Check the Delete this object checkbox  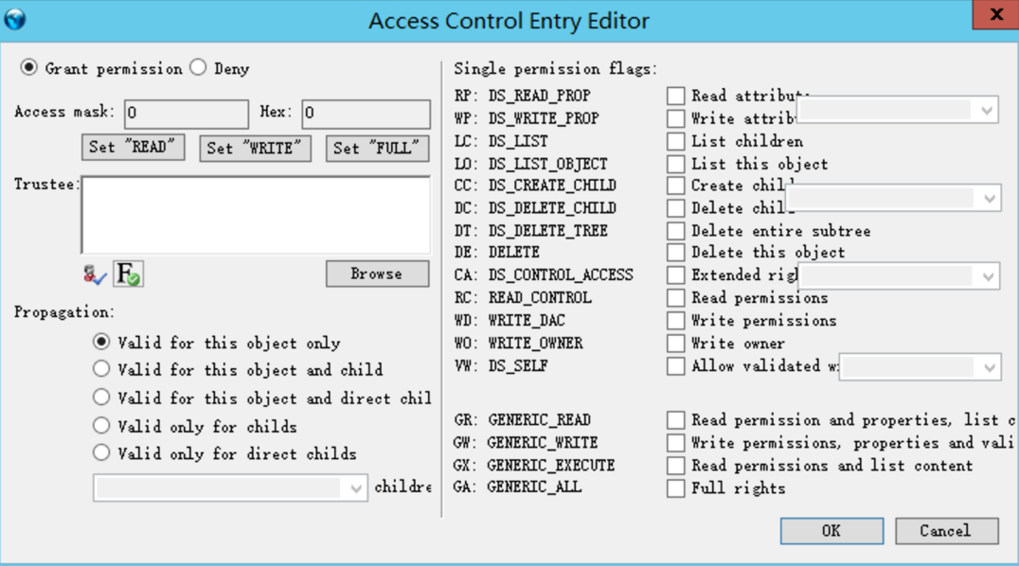(x=676, y=252)
